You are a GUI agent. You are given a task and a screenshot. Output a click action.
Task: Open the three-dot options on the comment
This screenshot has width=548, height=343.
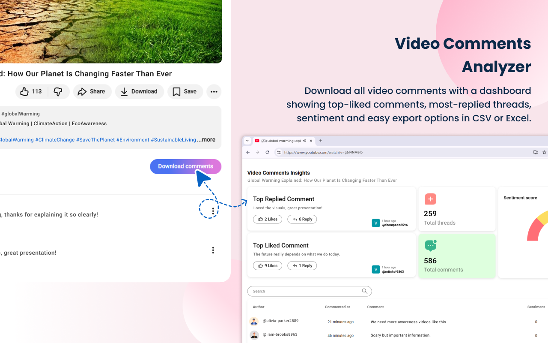[213, 250]
